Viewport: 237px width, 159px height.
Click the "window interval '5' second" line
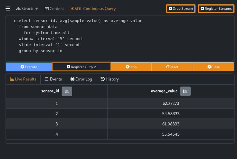click(x=50, y=39)
